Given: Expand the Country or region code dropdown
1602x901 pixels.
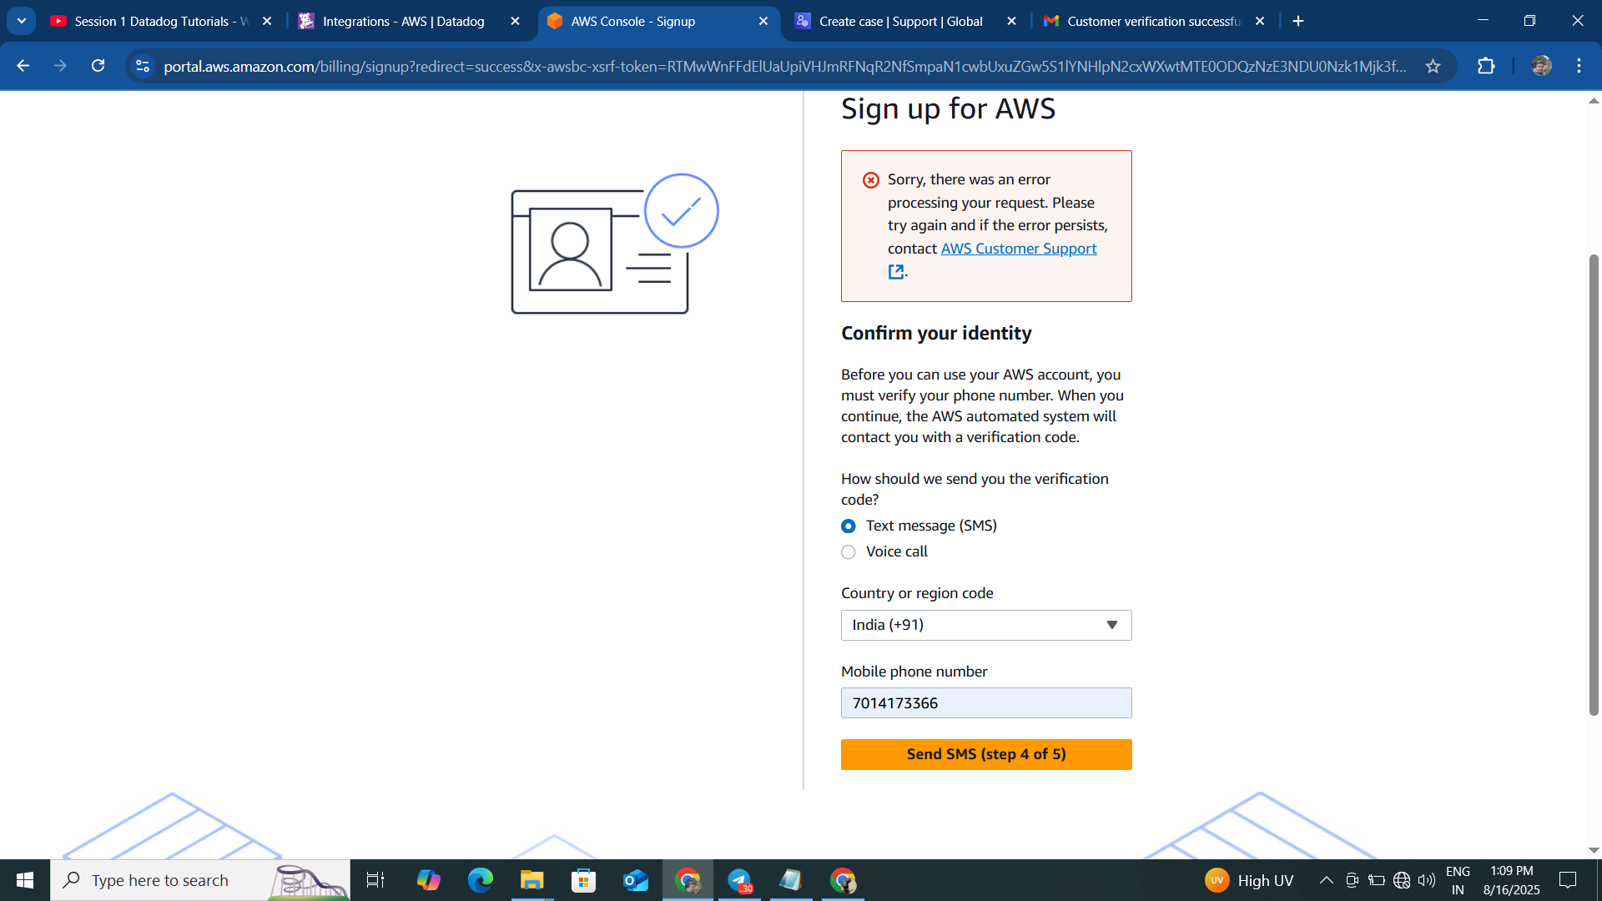Looking at the screenshot, I should click(x=985, y=625).
